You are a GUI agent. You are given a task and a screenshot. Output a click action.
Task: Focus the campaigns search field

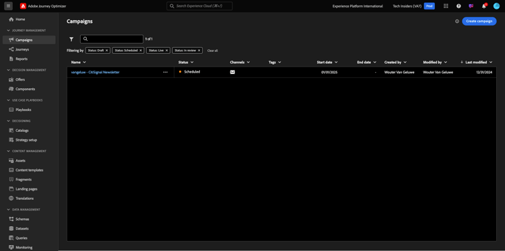(x=111, y=39)
